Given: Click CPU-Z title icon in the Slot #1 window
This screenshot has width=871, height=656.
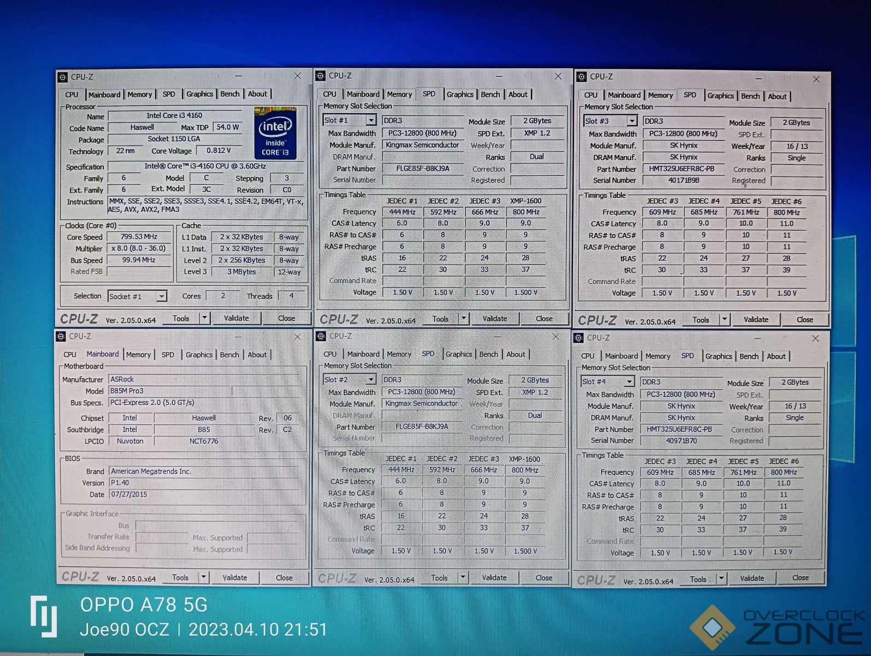Looking at the screenshot, I should 321,76.
